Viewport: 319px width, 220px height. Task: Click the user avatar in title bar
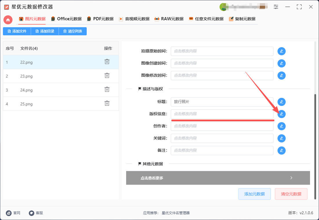click(x=223, y=7)
